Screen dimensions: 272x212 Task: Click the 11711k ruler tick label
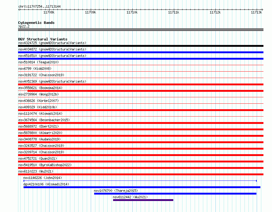(x=174, y=12)
